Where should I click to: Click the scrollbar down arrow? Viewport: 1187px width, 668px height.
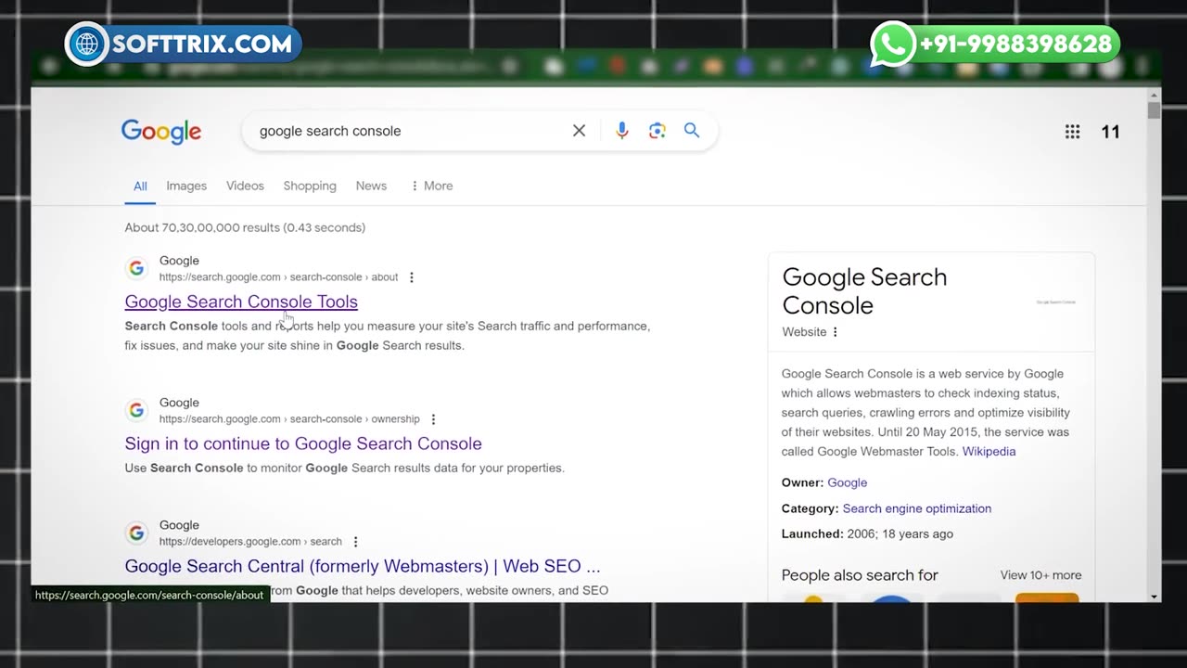1154,597
